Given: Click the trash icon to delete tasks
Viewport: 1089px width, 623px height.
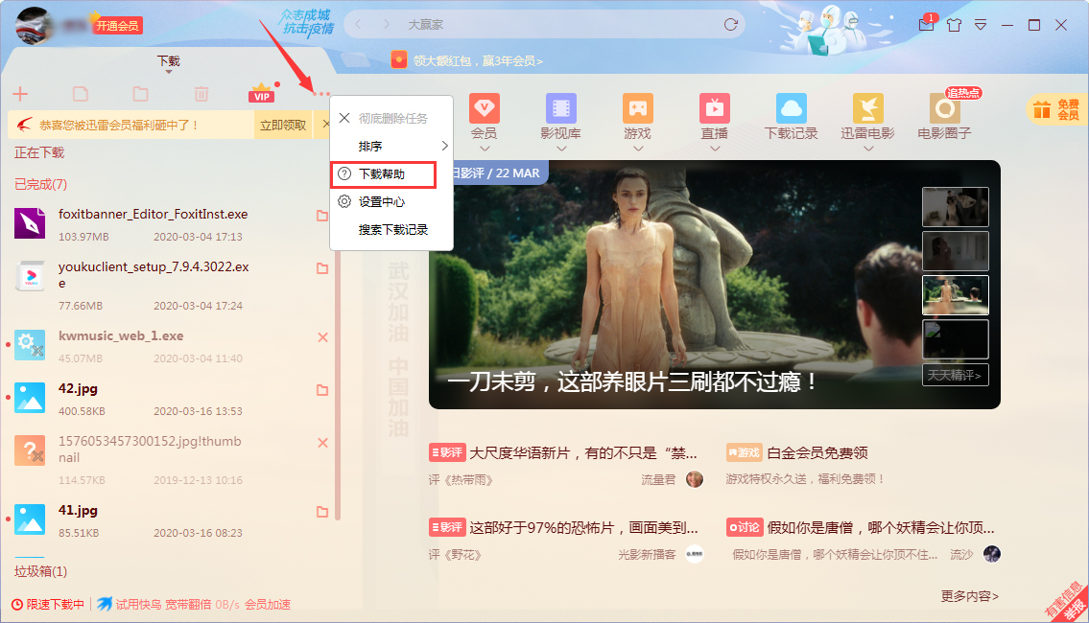Looking at the screenshot, I should coord(201,93).
